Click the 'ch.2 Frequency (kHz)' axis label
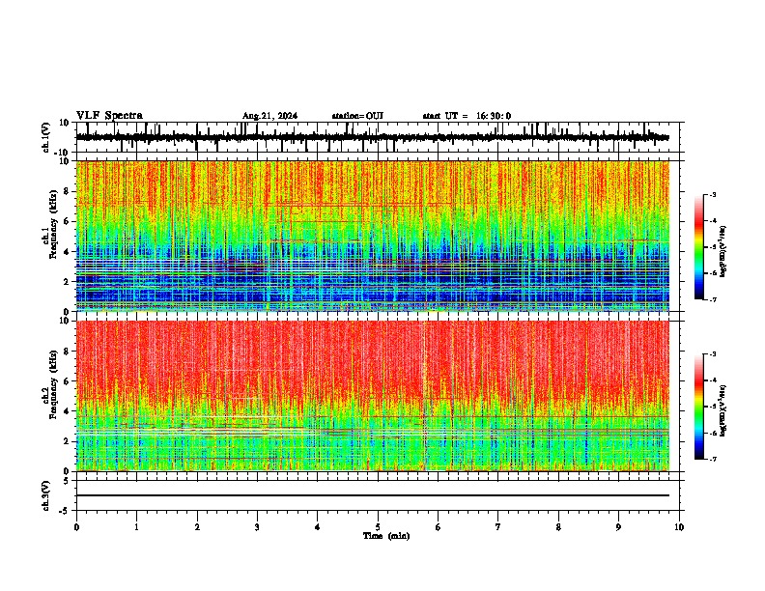This screenshot has width=765, height=591. 49,383
